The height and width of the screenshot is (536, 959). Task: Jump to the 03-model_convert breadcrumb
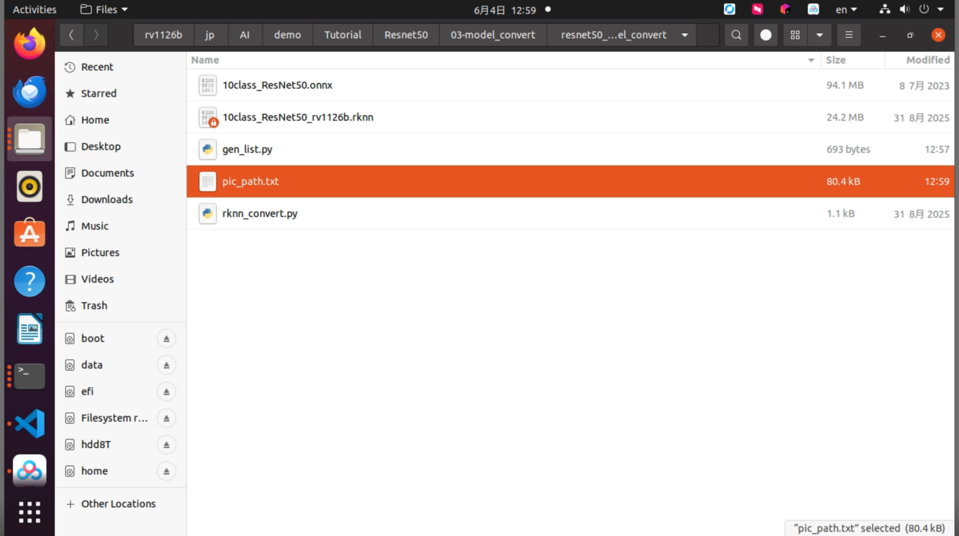tap(493, 35)
